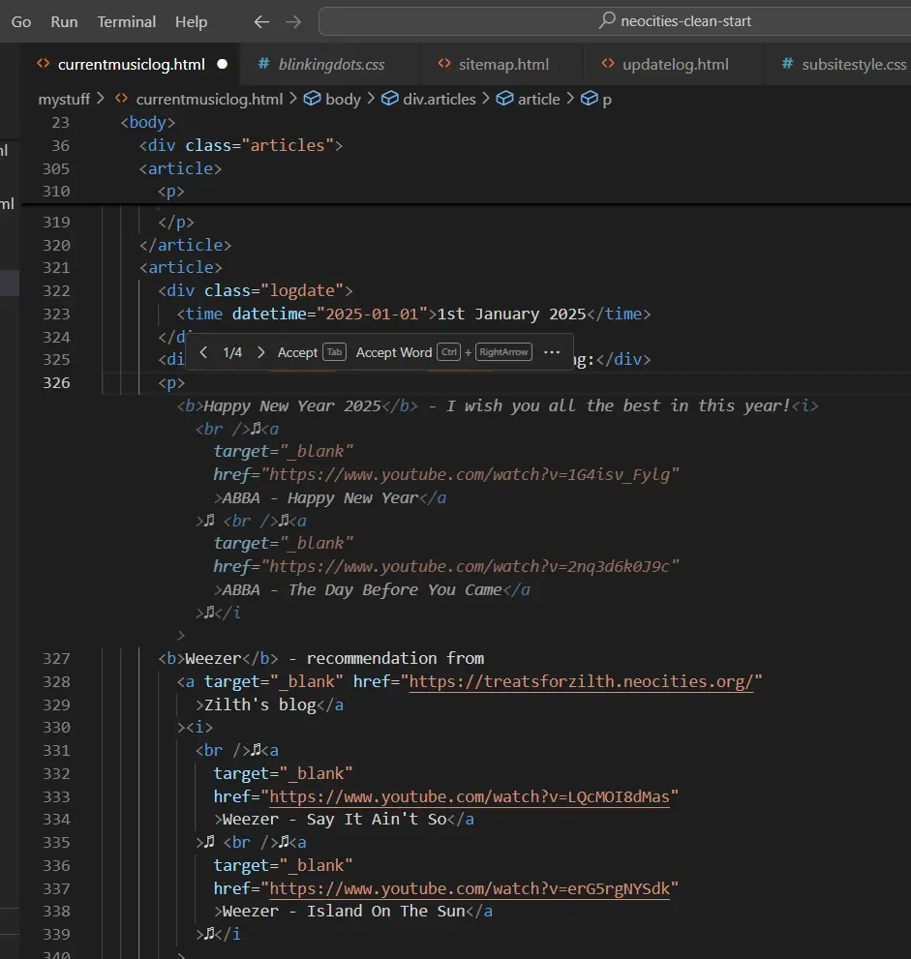
Task: Click CSS hash icon on blinkingdots.css tab
Action: pos(263,64)
